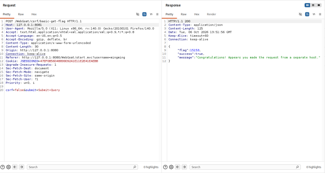
Task: Click the POST /WebGoat/csrf/basic-get-flag request line
Action: pyautogui.click(x=43, y=21)
